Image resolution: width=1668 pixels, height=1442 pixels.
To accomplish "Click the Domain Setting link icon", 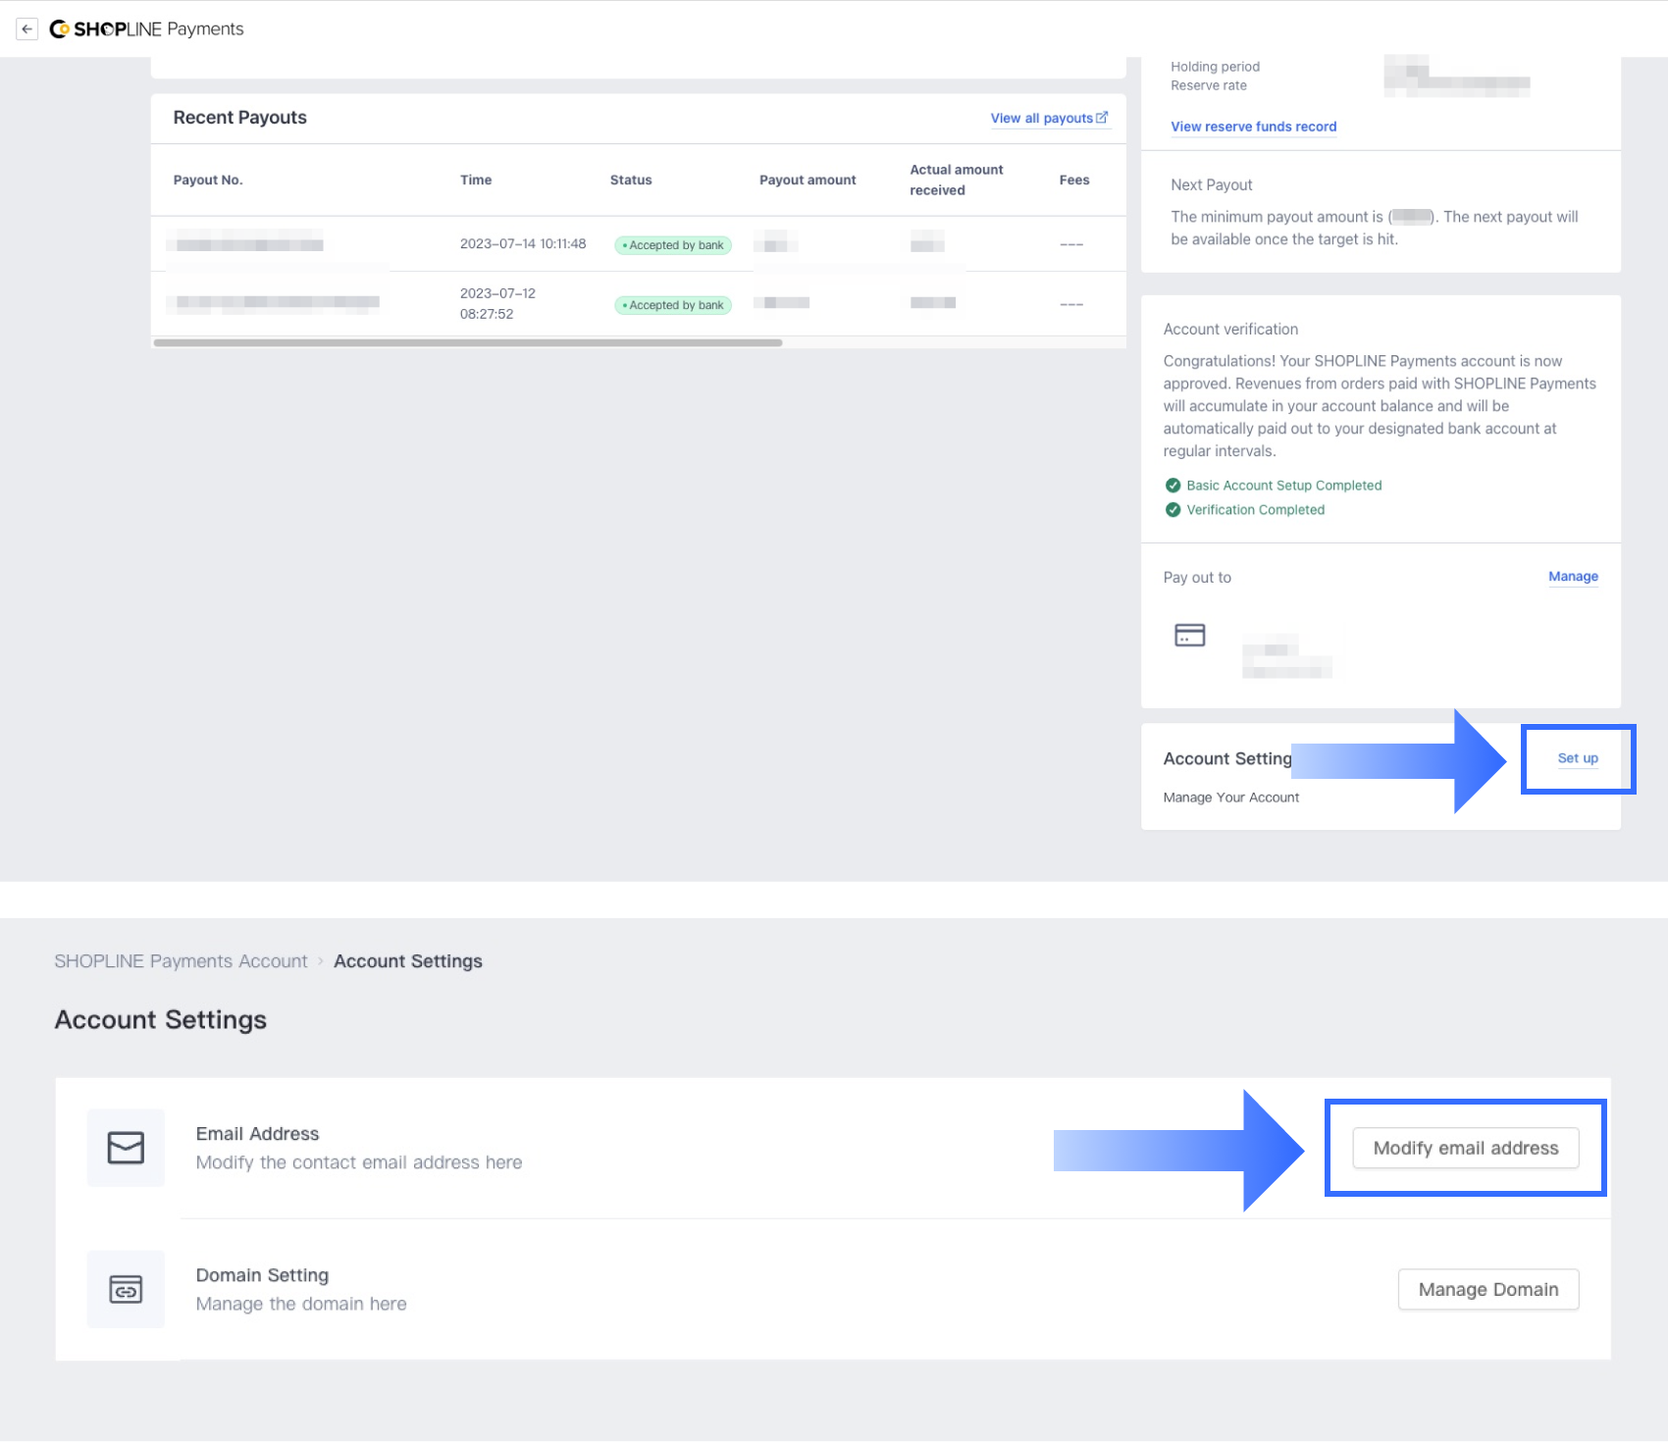I will click(x=126, y=1289).
